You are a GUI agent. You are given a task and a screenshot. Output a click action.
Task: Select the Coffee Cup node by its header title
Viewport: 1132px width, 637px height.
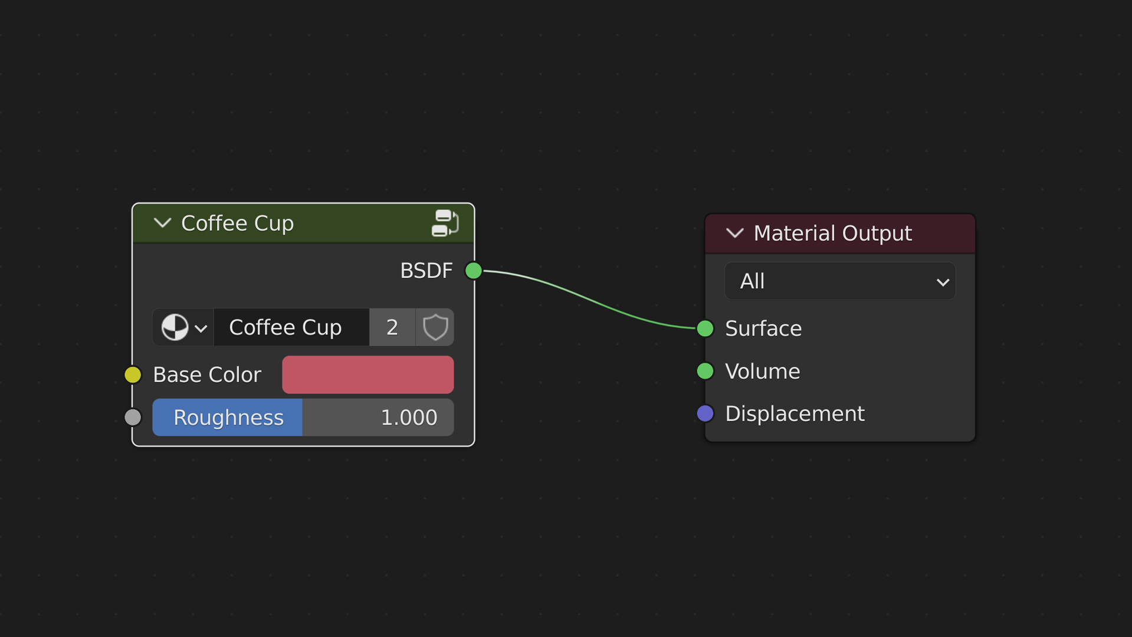pos(237,224)
